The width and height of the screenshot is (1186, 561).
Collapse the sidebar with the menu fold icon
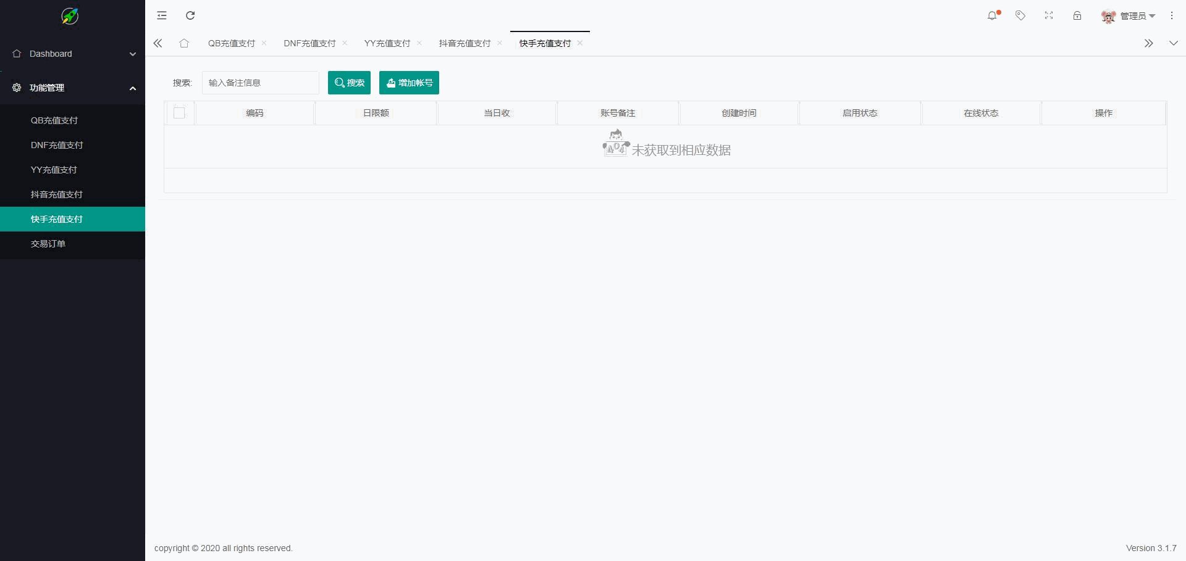(162, 15)
